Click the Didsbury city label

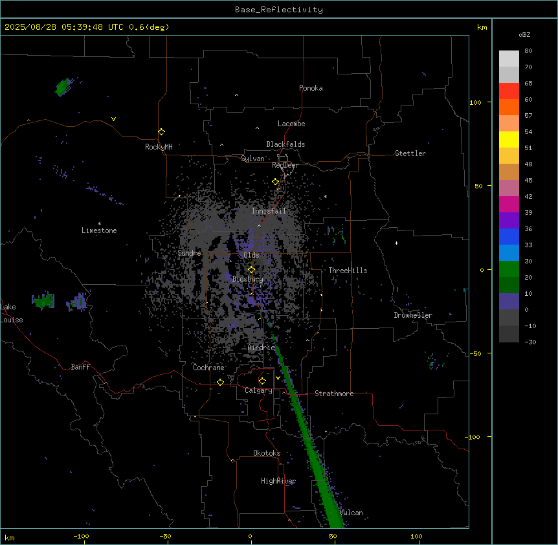click(248, 279)
